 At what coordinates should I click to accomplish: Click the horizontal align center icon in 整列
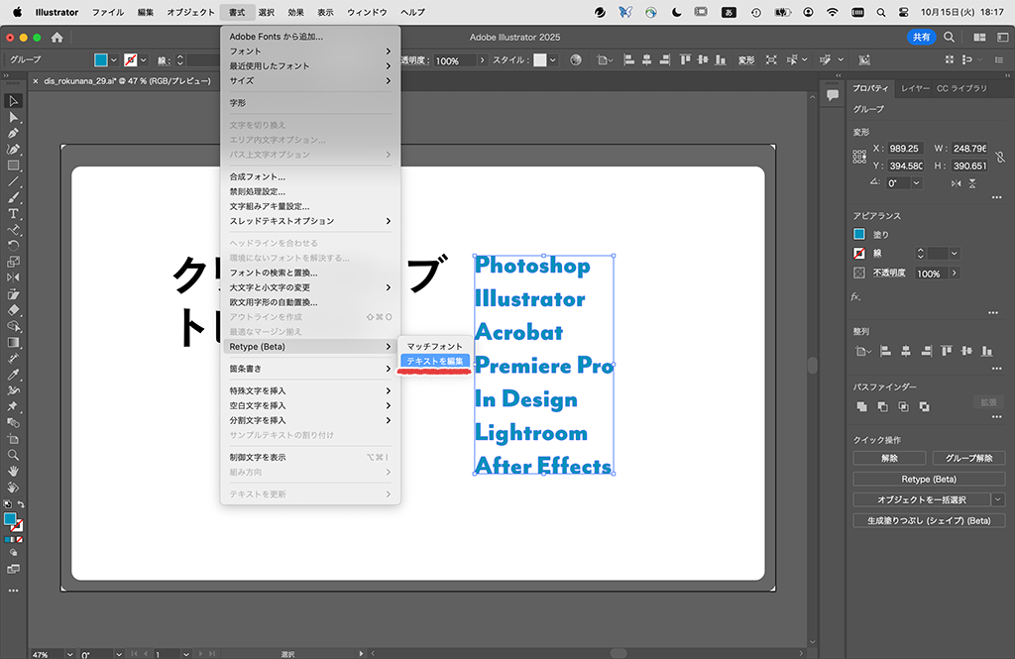(906, 350)
